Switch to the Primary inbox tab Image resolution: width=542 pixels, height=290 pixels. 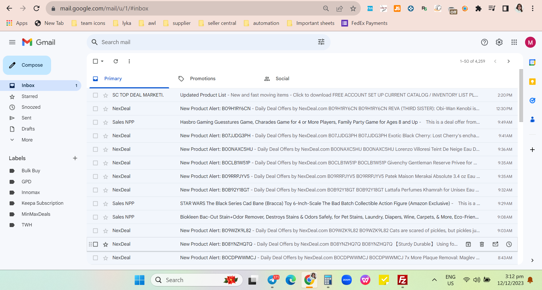tap(129, 79)
